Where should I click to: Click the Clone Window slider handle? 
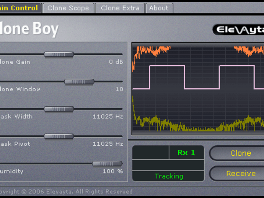click(79, 82)
